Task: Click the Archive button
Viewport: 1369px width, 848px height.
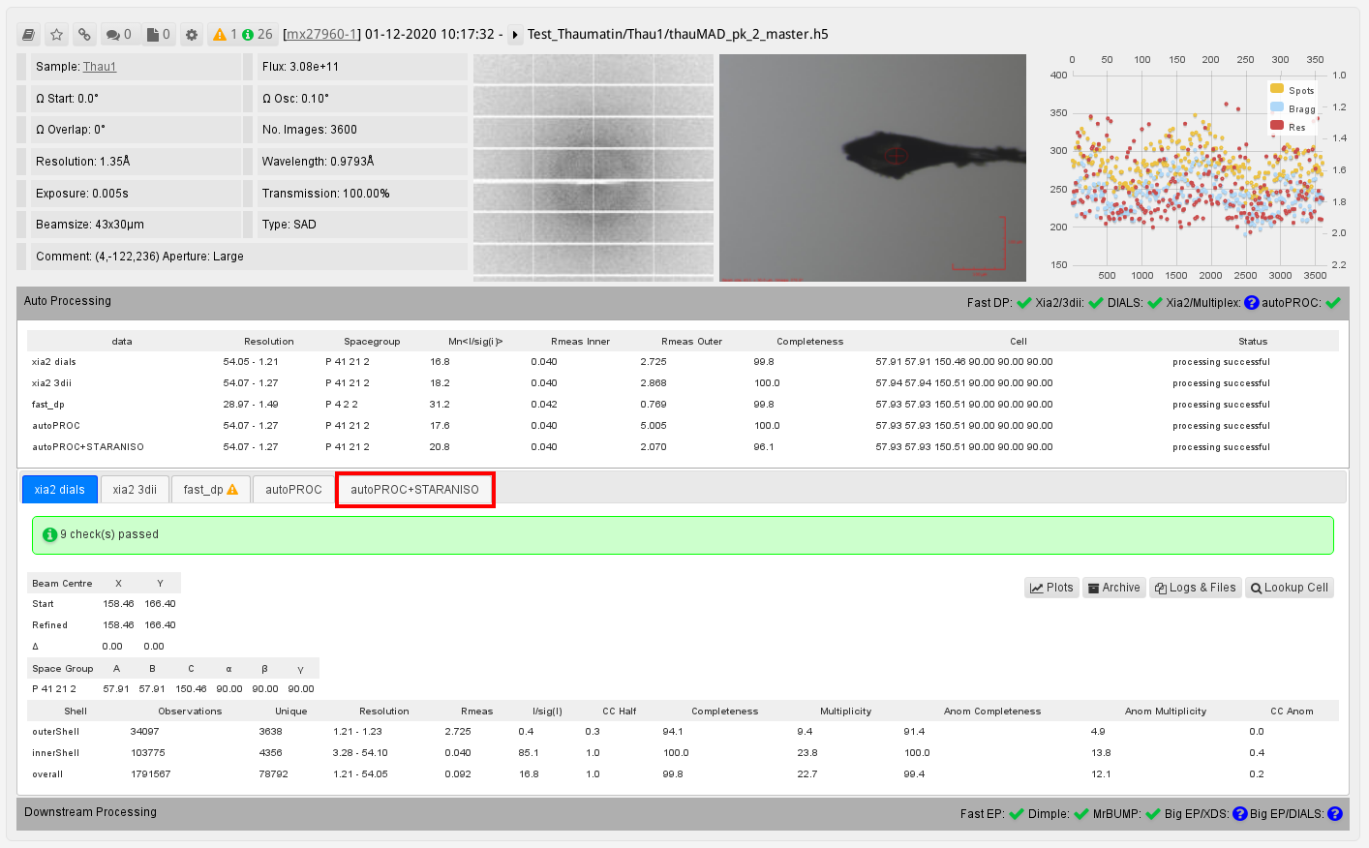Action: point(1114,588)
